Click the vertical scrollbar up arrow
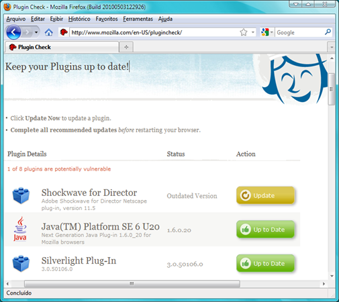 [332, 58]
